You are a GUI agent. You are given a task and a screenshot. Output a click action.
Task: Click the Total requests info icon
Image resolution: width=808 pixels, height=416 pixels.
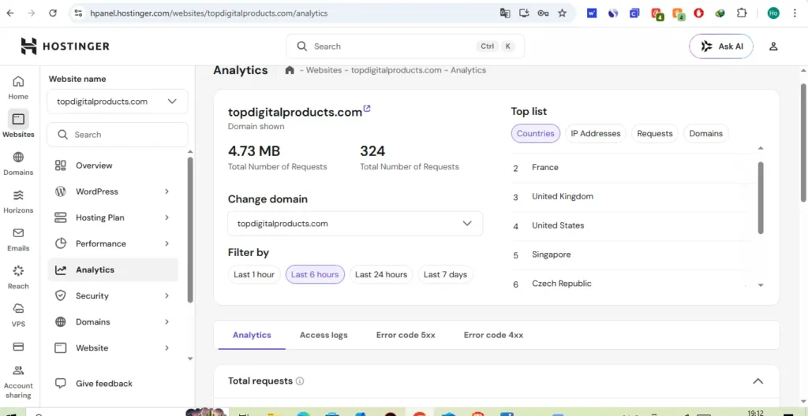[x=300, y=381]
